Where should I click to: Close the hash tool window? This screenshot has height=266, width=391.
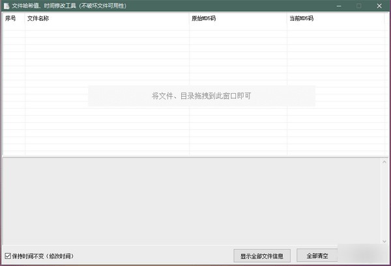tap(379, 5)
